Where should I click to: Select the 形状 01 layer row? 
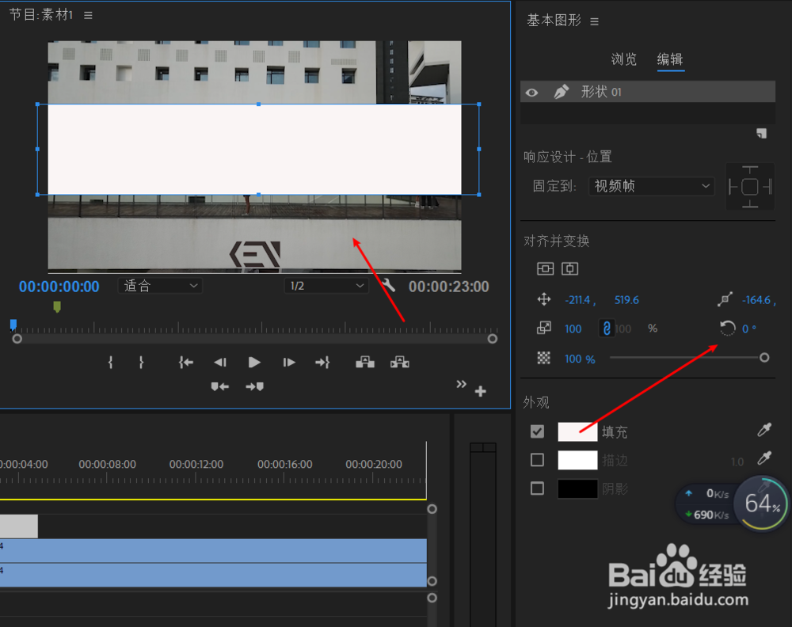(x=648, y=92)
